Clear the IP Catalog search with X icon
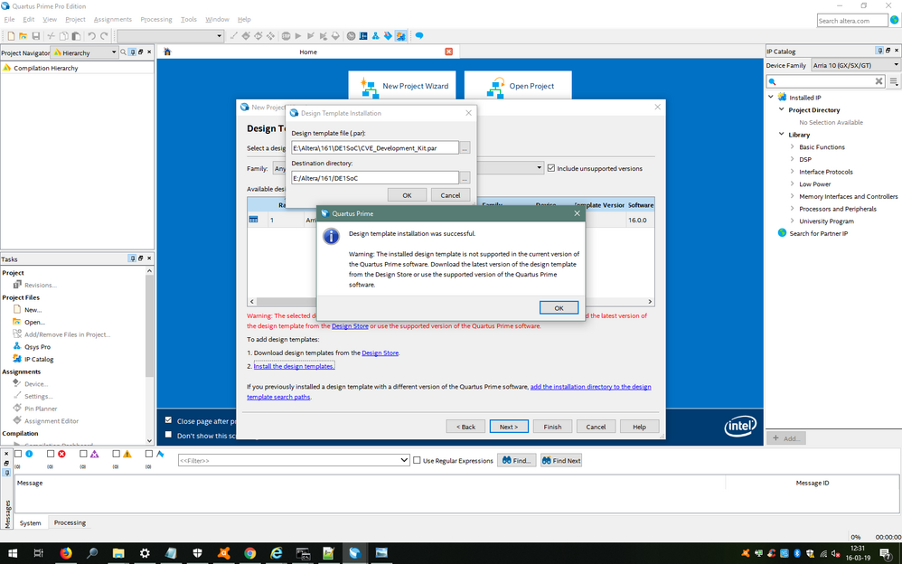This screenshot has width=902, height=564. pyautogui.click(x=879, y=81)
